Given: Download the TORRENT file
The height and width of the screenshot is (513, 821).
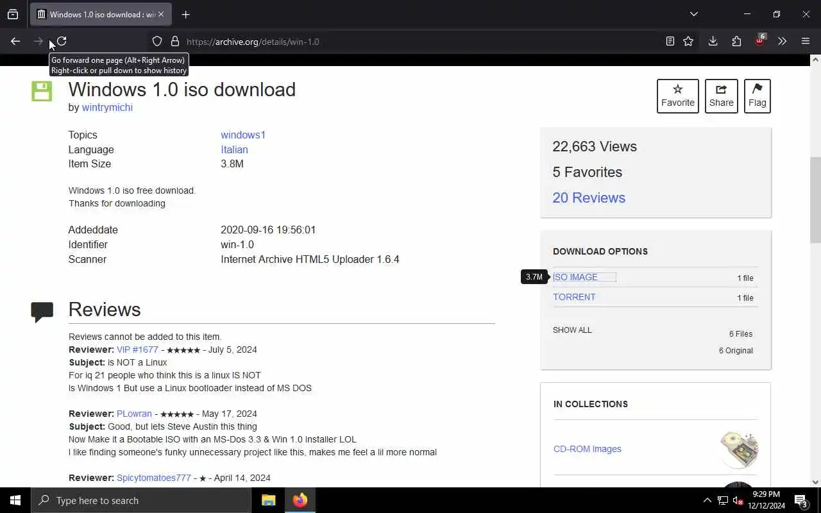Looking at the screenshot, I should click(x=574, y=298).
